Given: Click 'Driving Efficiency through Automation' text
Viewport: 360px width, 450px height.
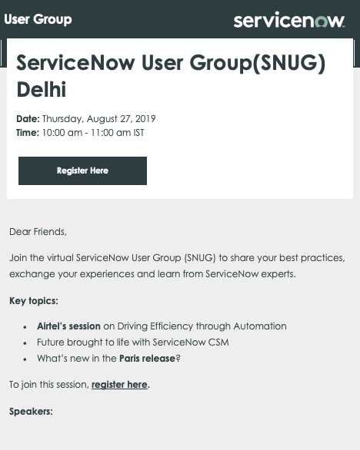Looking at the screenshot, I should coord(202,326).
